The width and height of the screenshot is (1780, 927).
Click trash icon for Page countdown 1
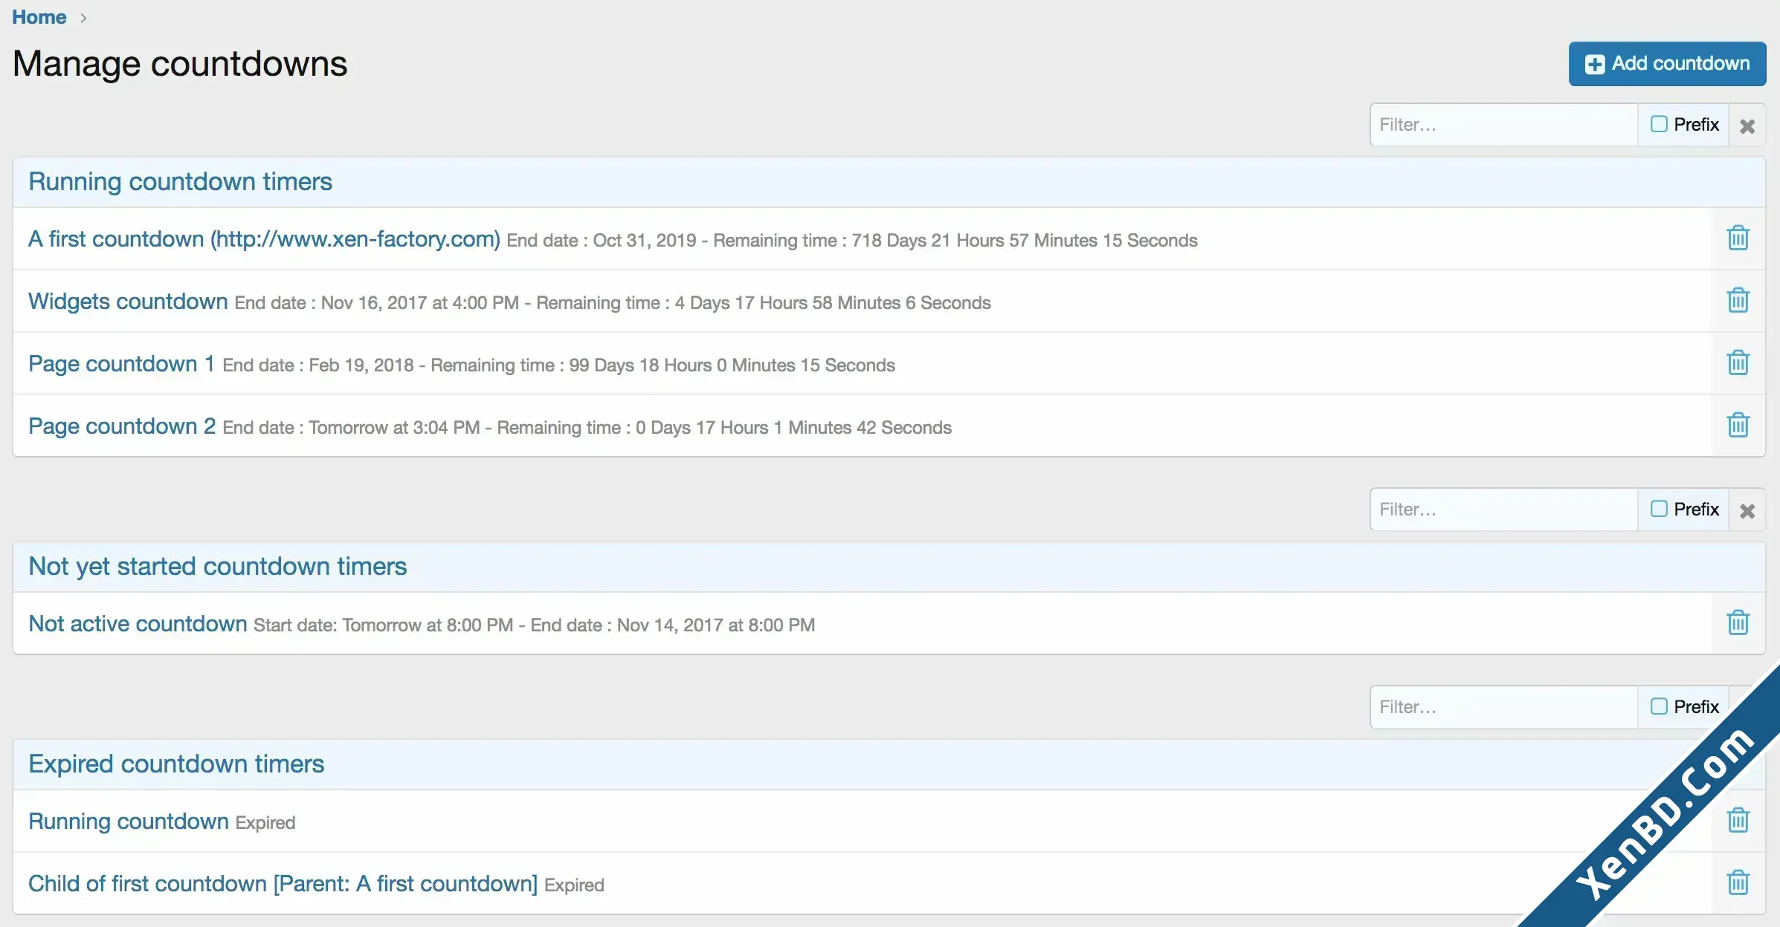coord(1738,363)
